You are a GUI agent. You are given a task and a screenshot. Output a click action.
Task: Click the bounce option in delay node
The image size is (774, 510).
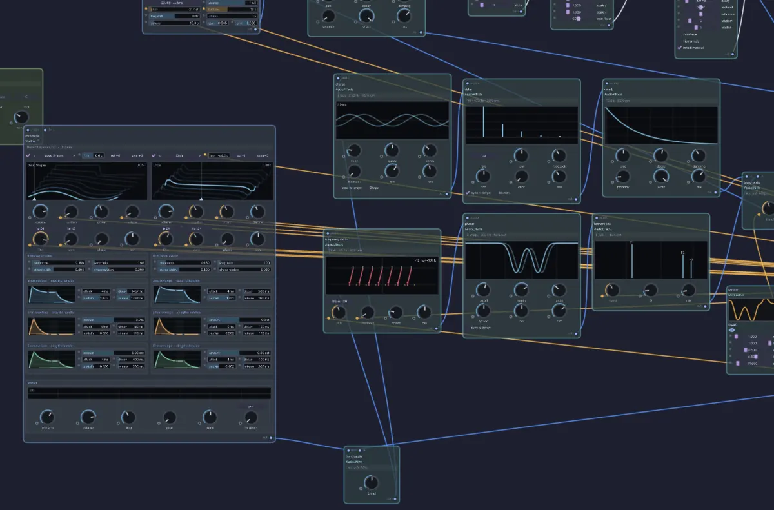coord(505,192)
